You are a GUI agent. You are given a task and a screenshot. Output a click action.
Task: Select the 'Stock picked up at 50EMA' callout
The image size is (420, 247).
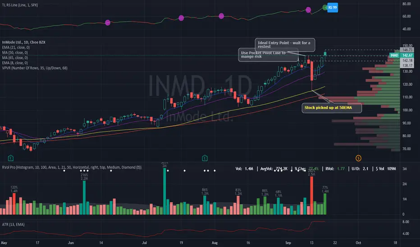point(332,108)
